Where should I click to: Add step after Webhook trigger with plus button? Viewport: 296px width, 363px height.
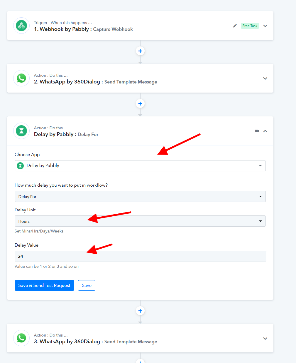(140, 51)
